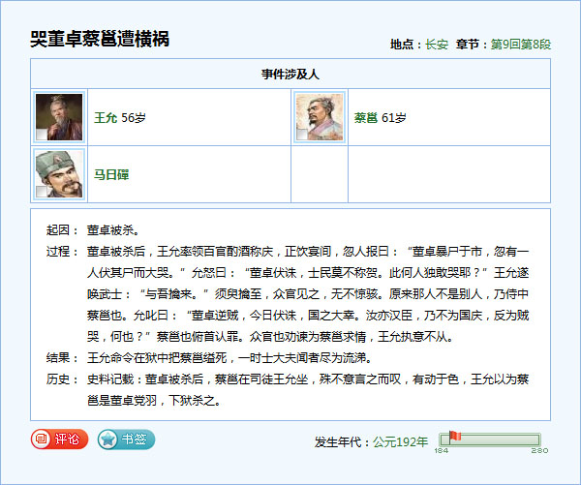Click the 历史 record paragraph text
Screen dimensions: 581x485
point(310,387)
